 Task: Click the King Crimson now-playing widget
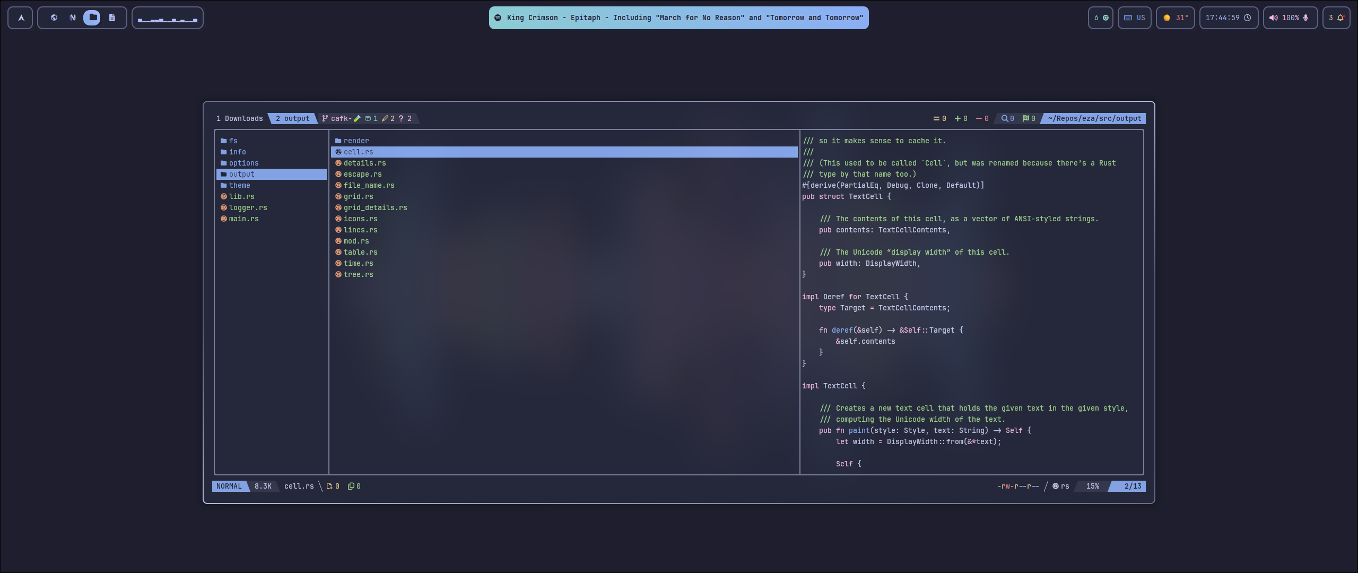pos(678,18)
